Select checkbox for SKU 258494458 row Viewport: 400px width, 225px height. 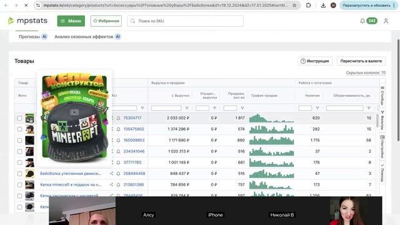(19, 174)
